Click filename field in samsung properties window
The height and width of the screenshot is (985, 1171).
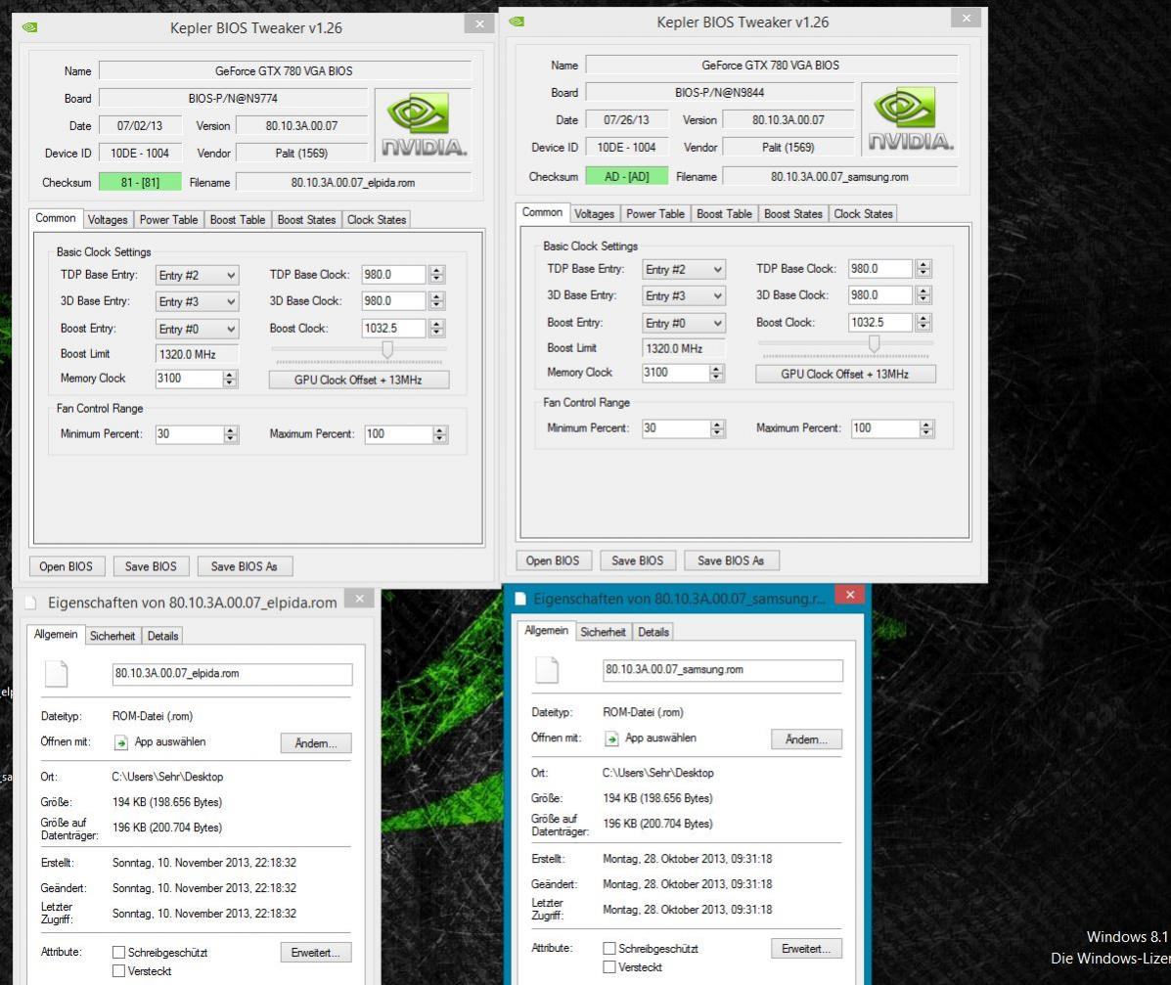point(723,670)
